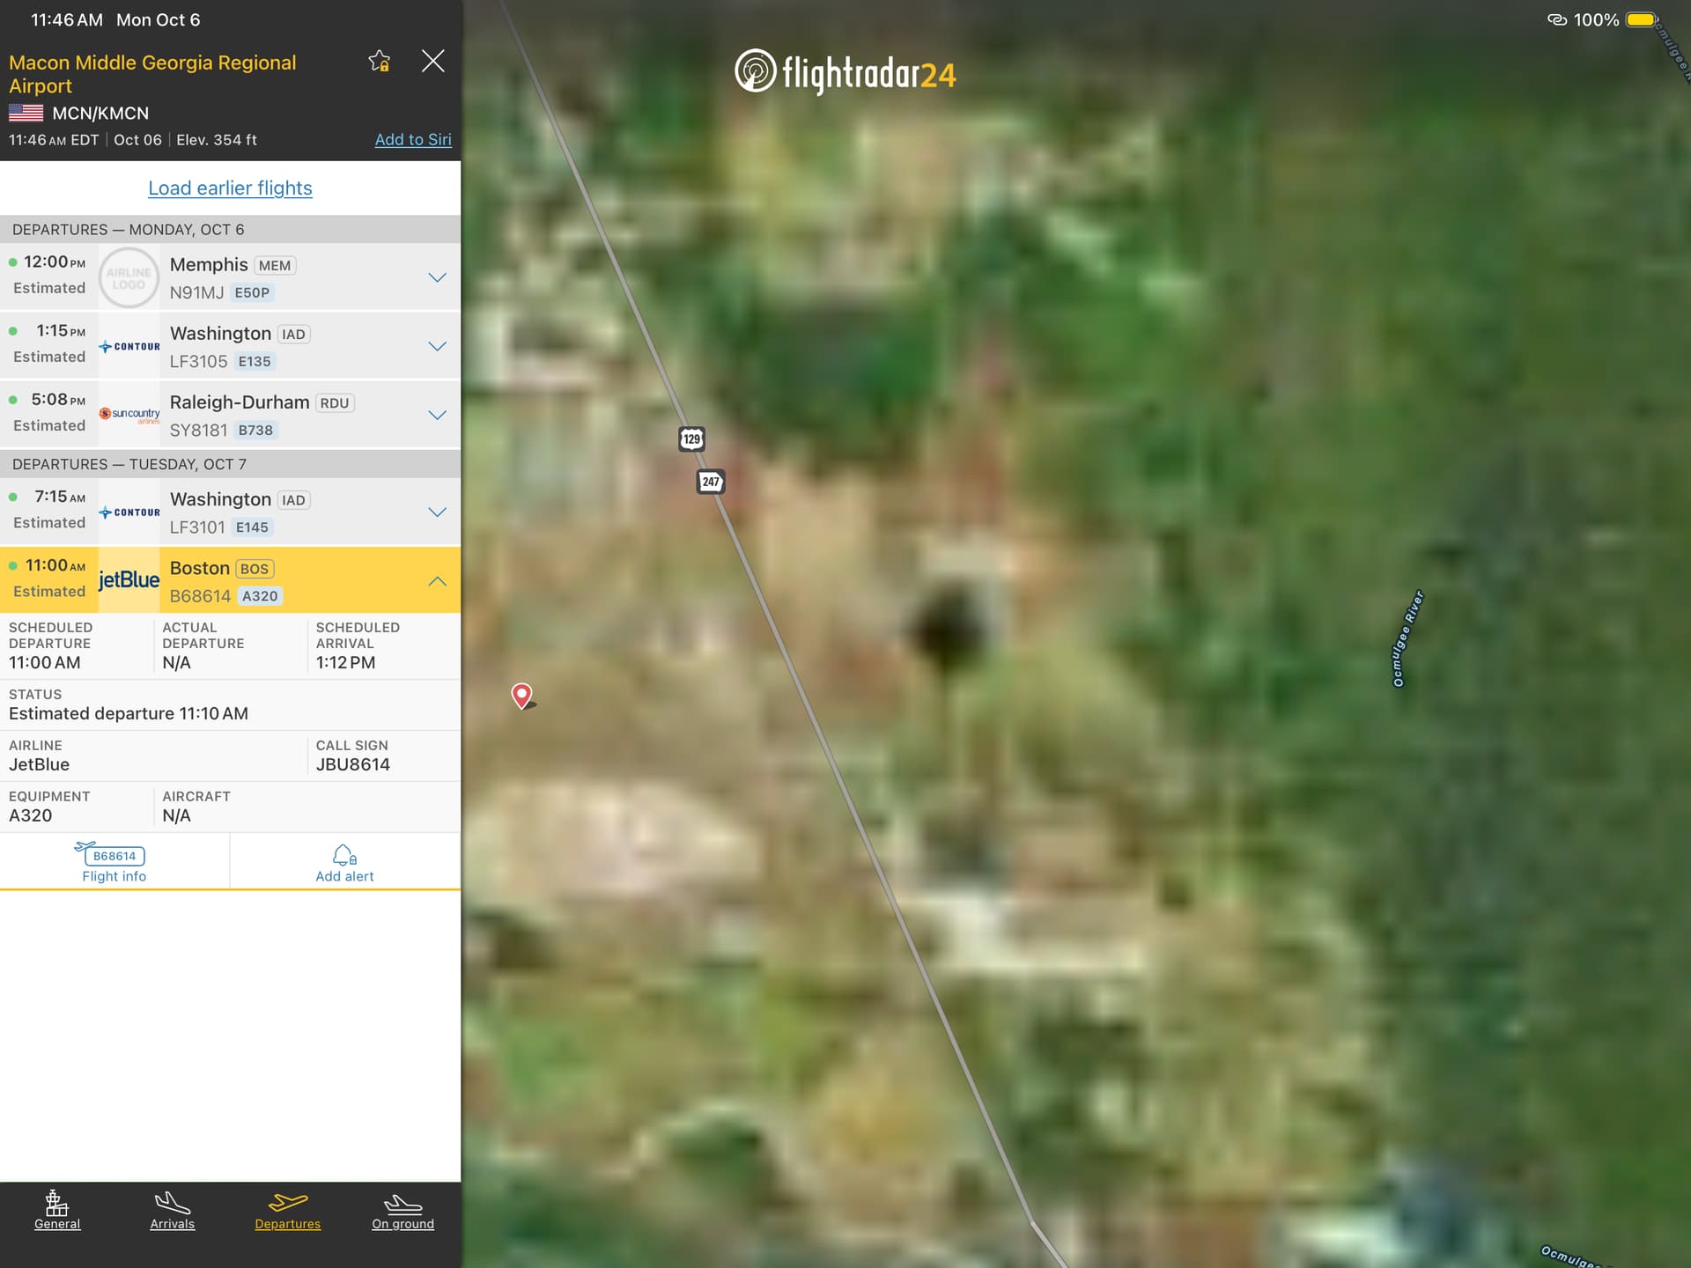Viewport: 1691px width, 1268px height.
Task: Click the Add to Siri link
Action: tap(413, 139)
